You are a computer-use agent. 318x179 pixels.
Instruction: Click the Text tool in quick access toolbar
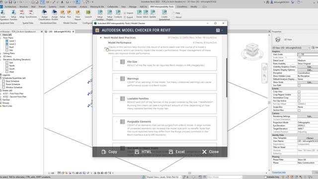click(x=62, y=2)
